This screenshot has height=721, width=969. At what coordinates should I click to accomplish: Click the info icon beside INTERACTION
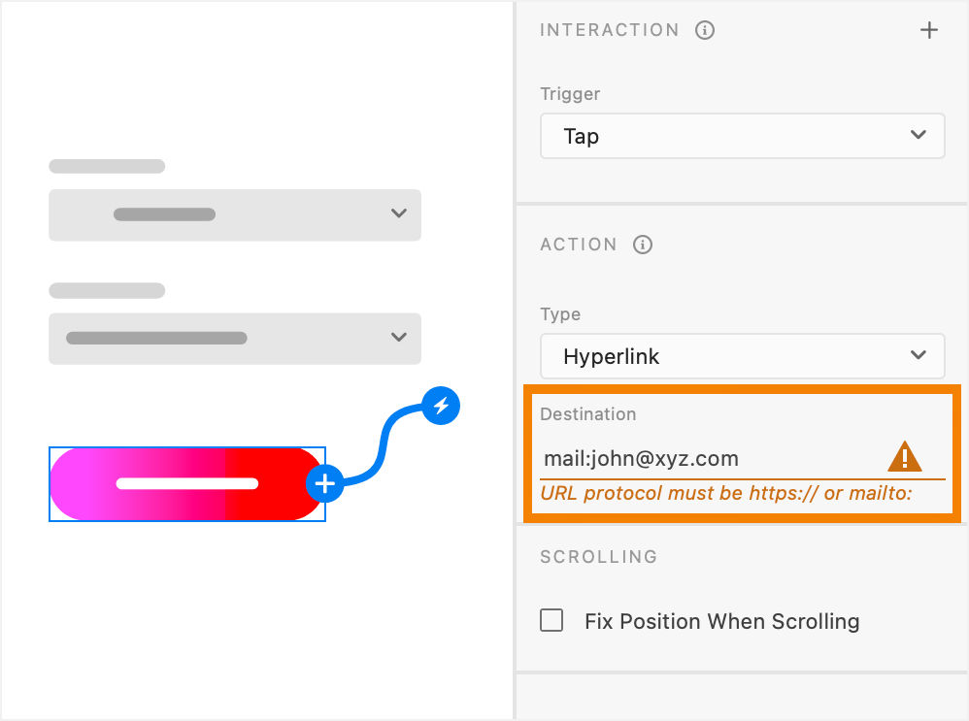pos(705,30)
